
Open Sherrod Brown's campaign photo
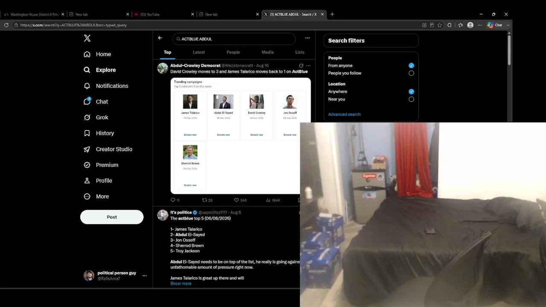[x=190, y=152]
